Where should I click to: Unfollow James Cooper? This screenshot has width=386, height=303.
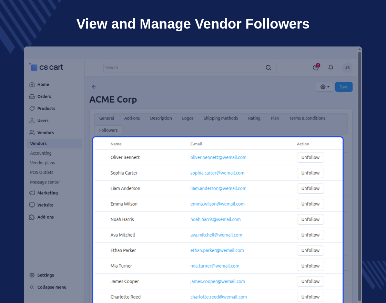(x=310, y=281)
